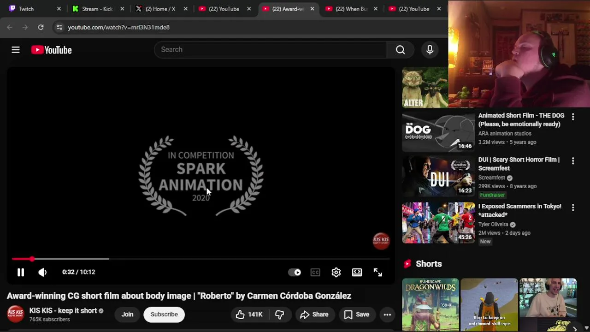The width and height of the screenshot is (590, 332).
Task: Show next Shorts with arrow
Action: 574,328
